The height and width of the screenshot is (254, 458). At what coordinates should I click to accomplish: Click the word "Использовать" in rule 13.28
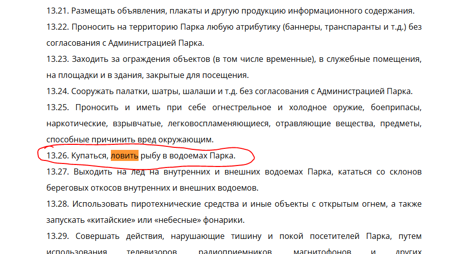[100, 204]
